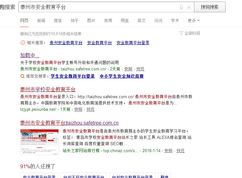Click the 相关推荐 magnifier icon
This screenshot has height=178, width=242.
(23, 43)
